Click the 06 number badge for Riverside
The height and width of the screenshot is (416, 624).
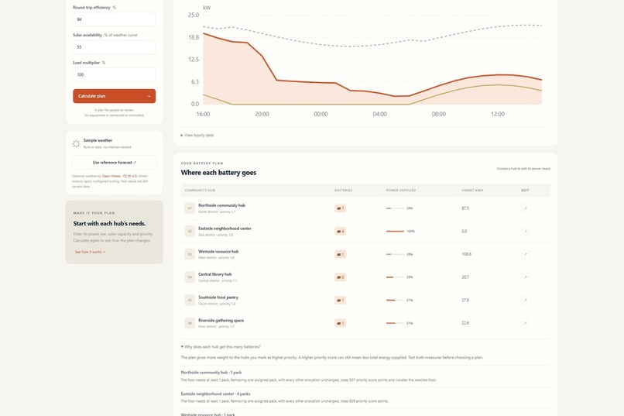coord(190,323)
